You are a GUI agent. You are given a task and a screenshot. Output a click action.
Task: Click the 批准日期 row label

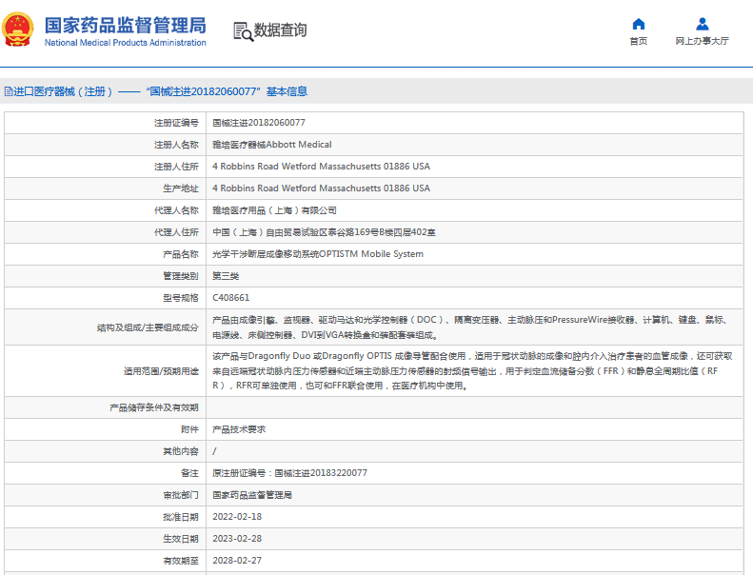click(x=181, y=517)
